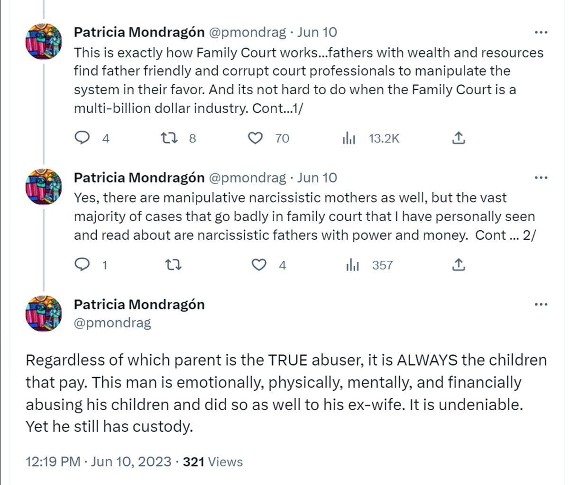Share the second tweet ending Cont 2/

(458, 265)
